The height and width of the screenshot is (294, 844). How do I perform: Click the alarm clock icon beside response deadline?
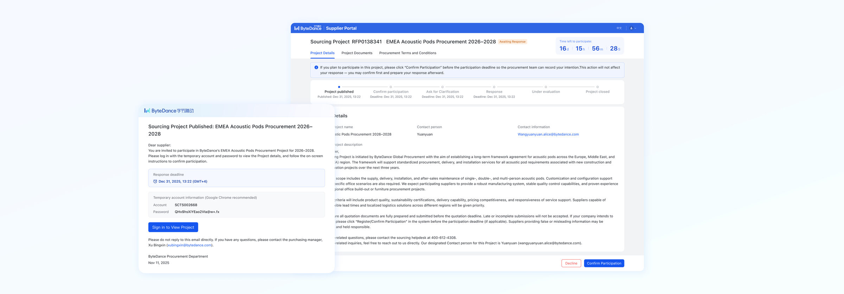[155, 182]
